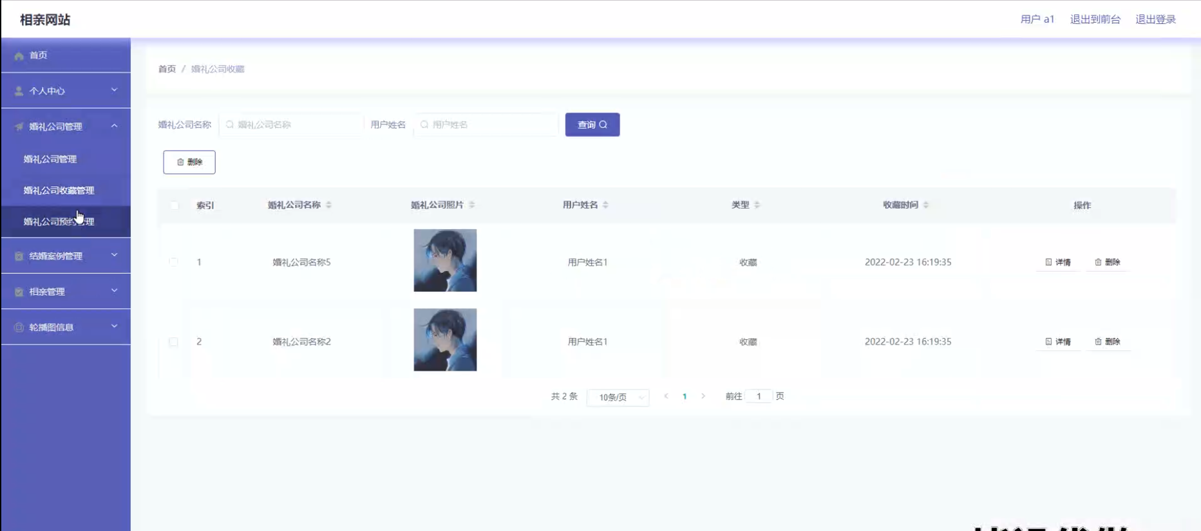Open 婚礼公司预约管理 submenu item

point(66,221)
